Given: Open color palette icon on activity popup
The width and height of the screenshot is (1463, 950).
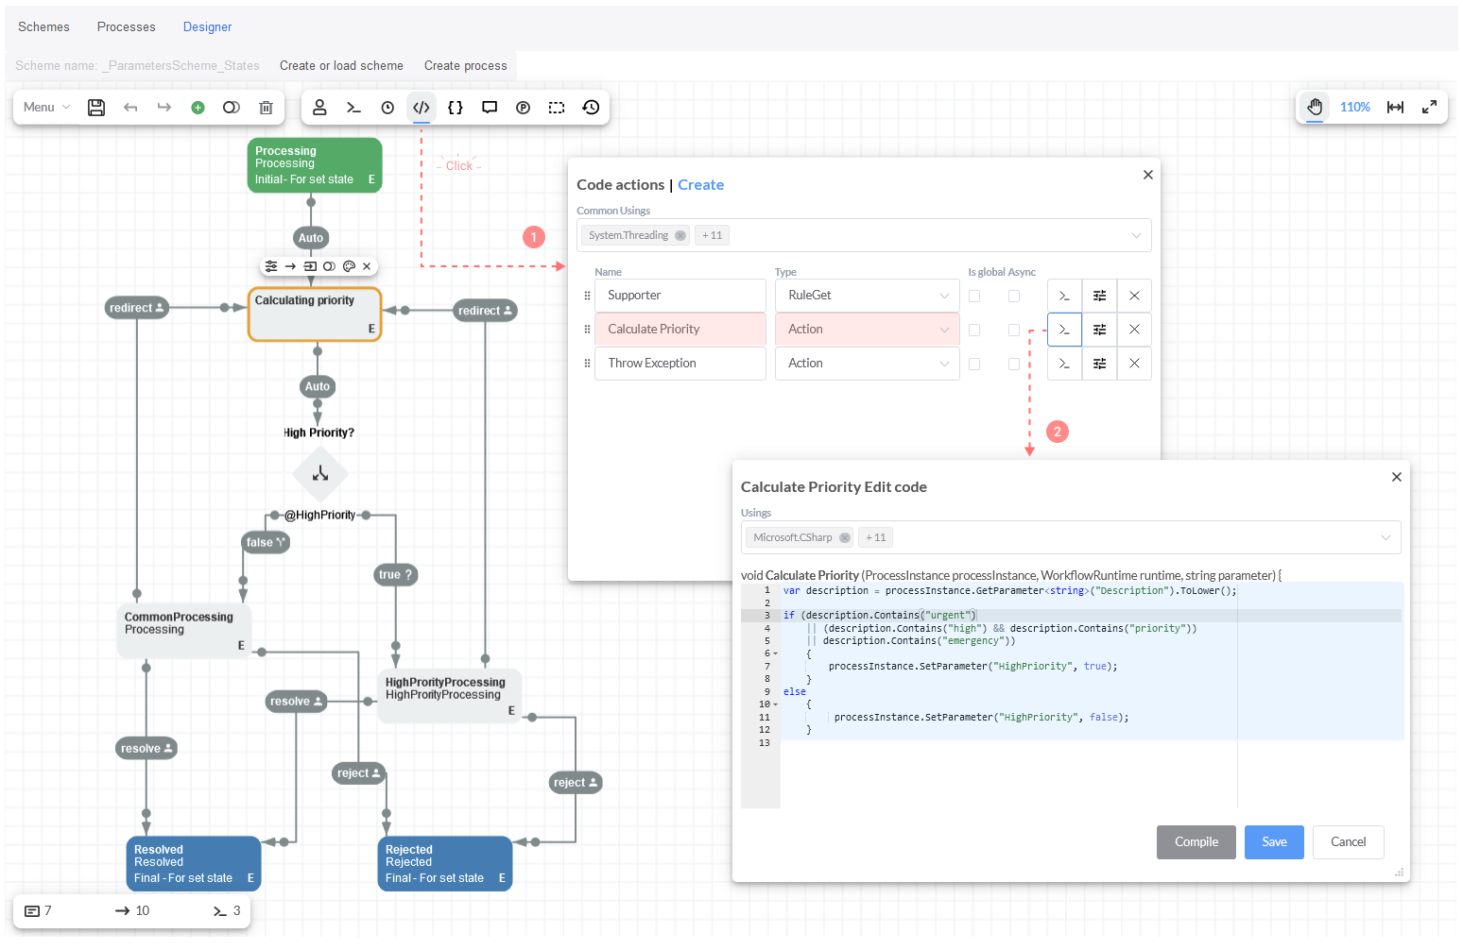Looking at the screenshot, I should coord(349,266).
